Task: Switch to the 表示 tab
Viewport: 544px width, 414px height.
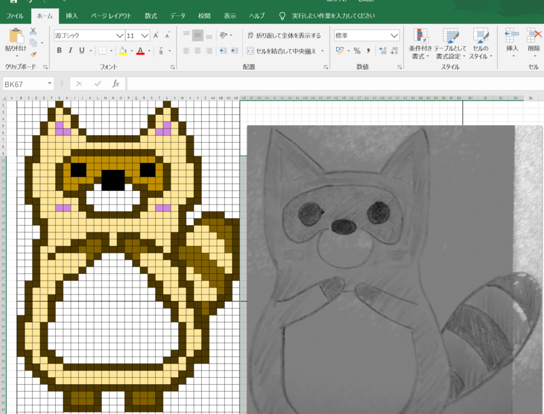Action: coord(230,16)
